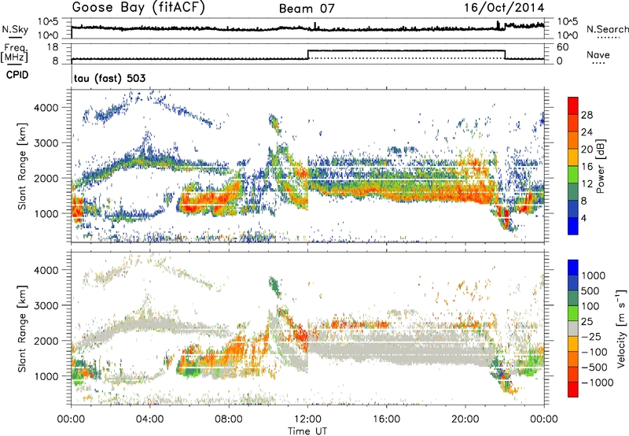Click the '28' tick on Power scale
Viewport: 629px width, 436px height.
click(587, 115)
